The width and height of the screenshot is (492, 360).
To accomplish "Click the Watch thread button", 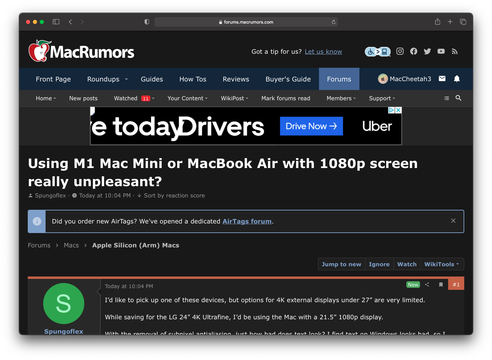I will click(x=407, y=264).
